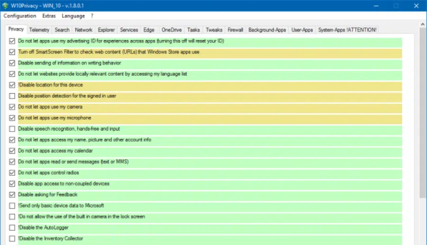Open the Configuration menu
The height and width of the screenshot is (245, 427).
coord(20,16)
